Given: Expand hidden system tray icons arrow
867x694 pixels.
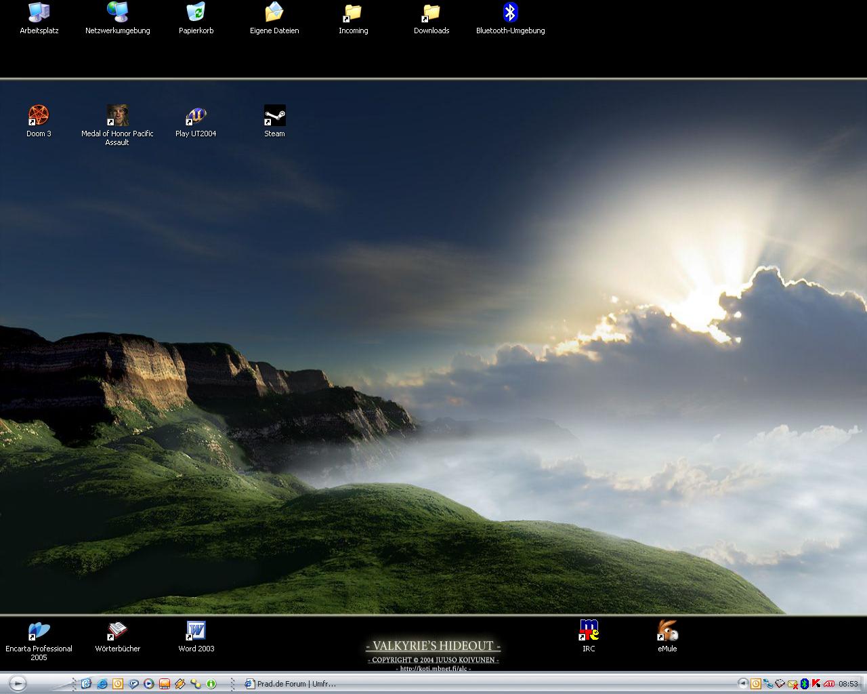Looking at the screenshot, I should pos(743,684).
